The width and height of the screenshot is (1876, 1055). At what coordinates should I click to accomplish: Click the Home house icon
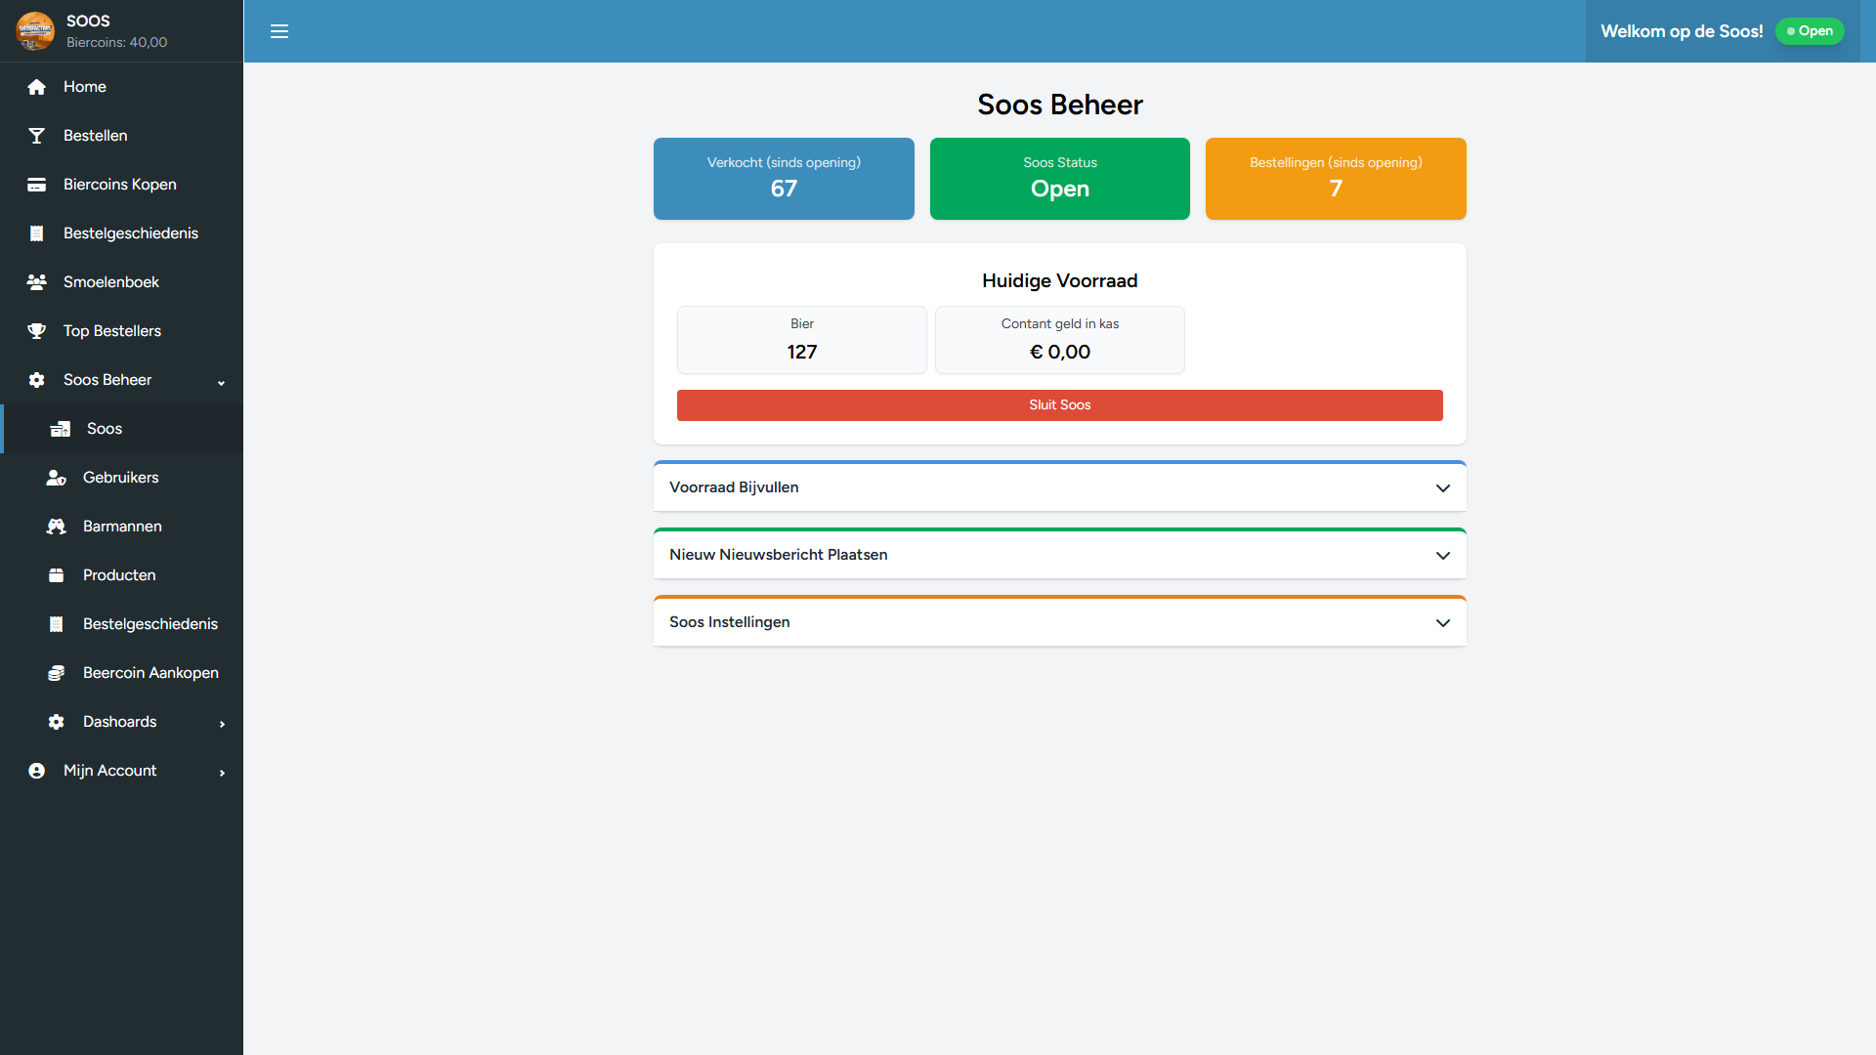point(37,87)
